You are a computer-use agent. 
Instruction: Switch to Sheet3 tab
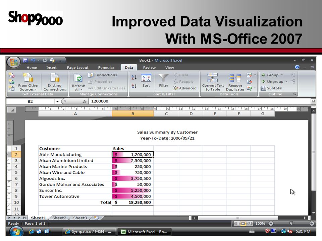80,218
